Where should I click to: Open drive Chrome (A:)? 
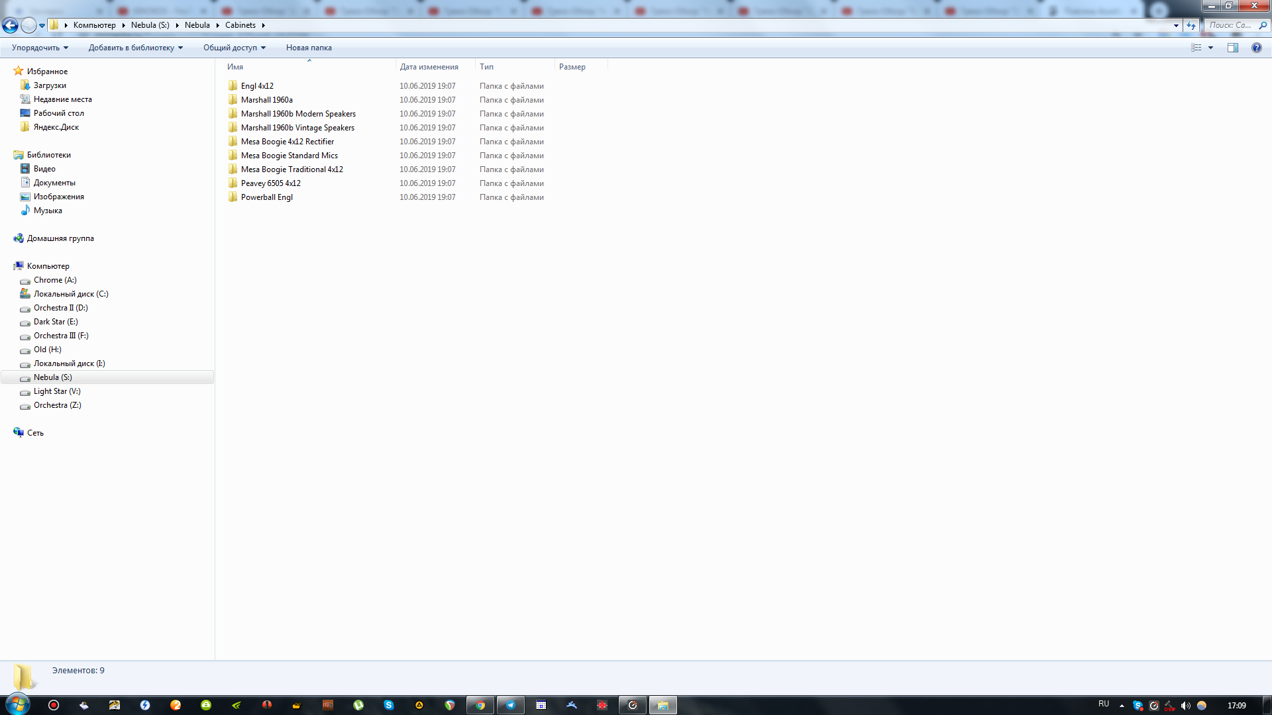(x=55, y=280)
